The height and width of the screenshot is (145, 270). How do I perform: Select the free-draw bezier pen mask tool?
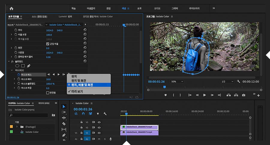pyautogui.click(x=29, y=66)
